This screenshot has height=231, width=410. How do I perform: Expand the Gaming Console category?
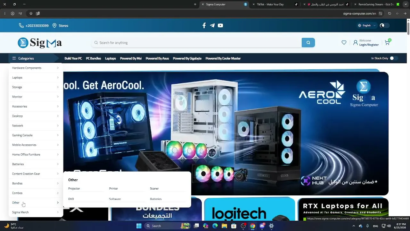(x=36, y=135)
